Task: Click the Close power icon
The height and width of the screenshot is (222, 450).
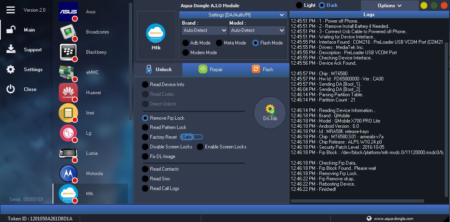Action: pyautogui.click(x=11, y=89)
